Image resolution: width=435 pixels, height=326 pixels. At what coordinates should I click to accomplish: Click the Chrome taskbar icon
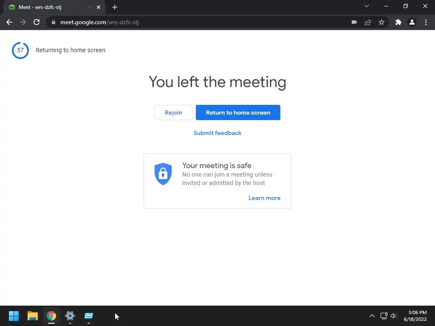(x=51, y=316)
